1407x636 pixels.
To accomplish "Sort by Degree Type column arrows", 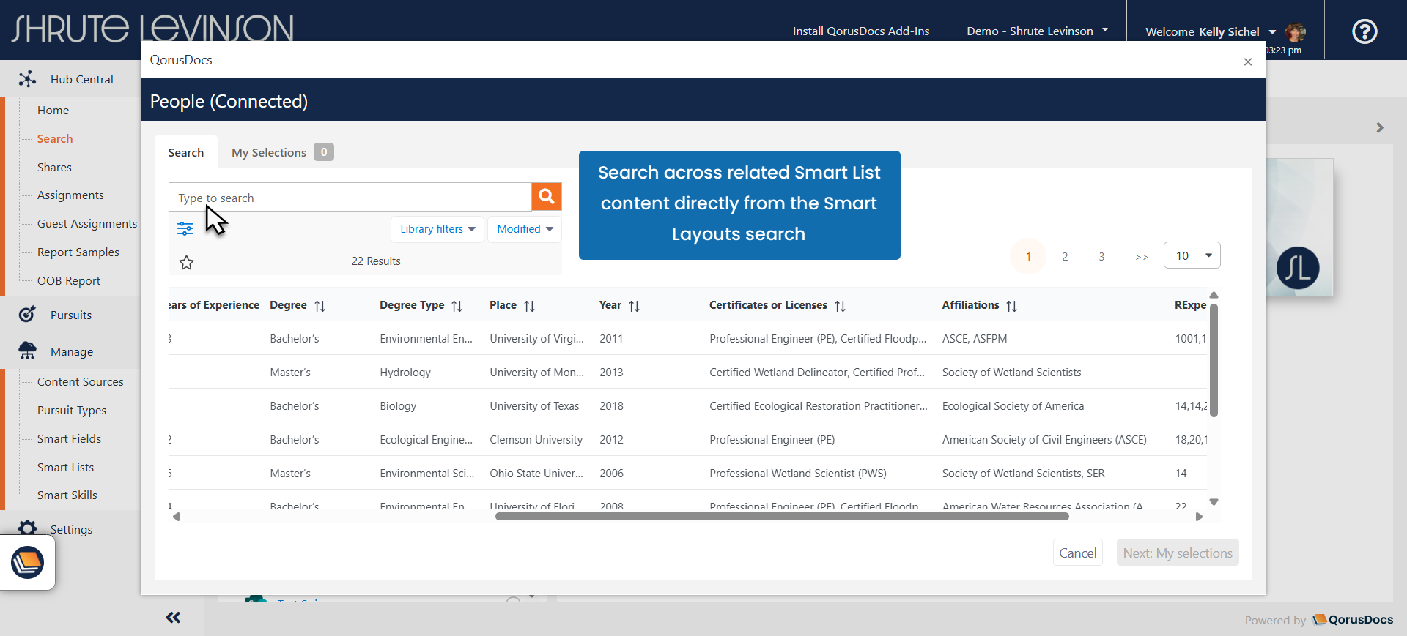I will 457,306.
